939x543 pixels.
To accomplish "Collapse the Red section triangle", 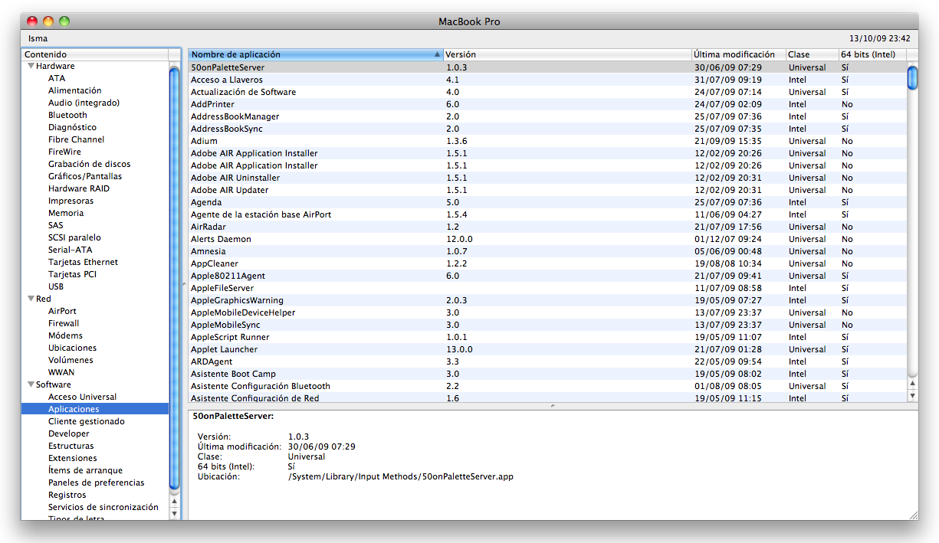I will [x=31, y=299].
